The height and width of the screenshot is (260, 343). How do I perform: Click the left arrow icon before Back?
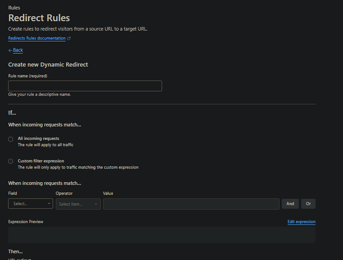point(10,50)
